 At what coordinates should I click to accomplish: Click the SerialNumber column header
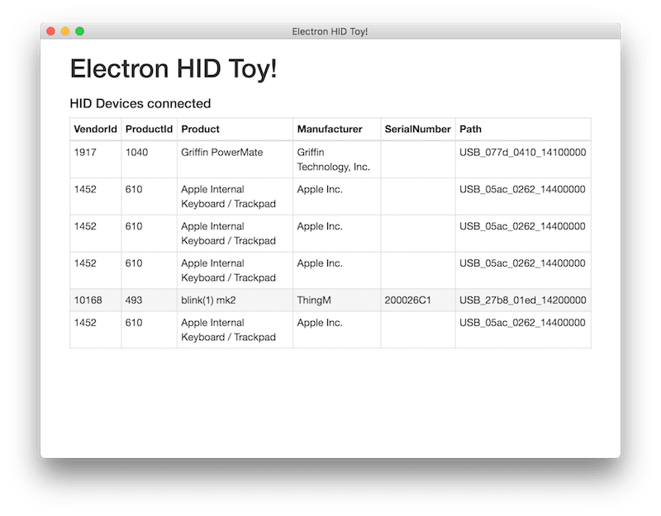click(x=417, y=129)
